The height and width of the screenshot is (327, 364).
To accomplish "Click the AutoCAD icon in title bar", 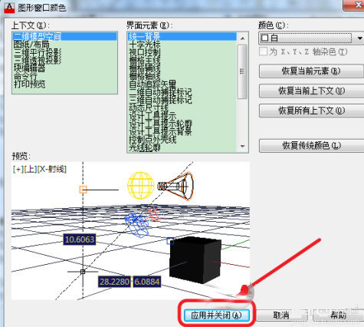I will (9, 8).
